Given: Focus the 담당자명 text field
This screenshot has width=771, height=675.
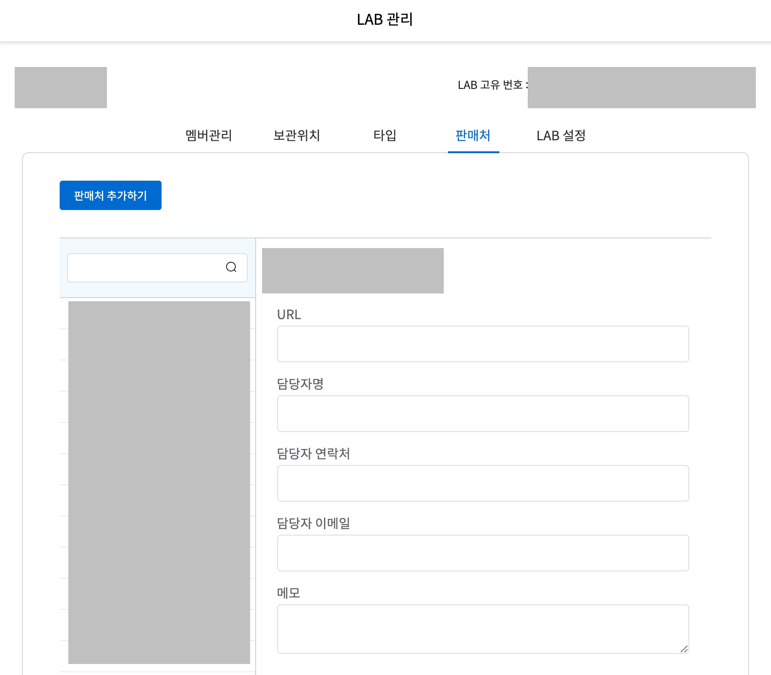Looking at the screenshot, I should (x=483, y=414).
